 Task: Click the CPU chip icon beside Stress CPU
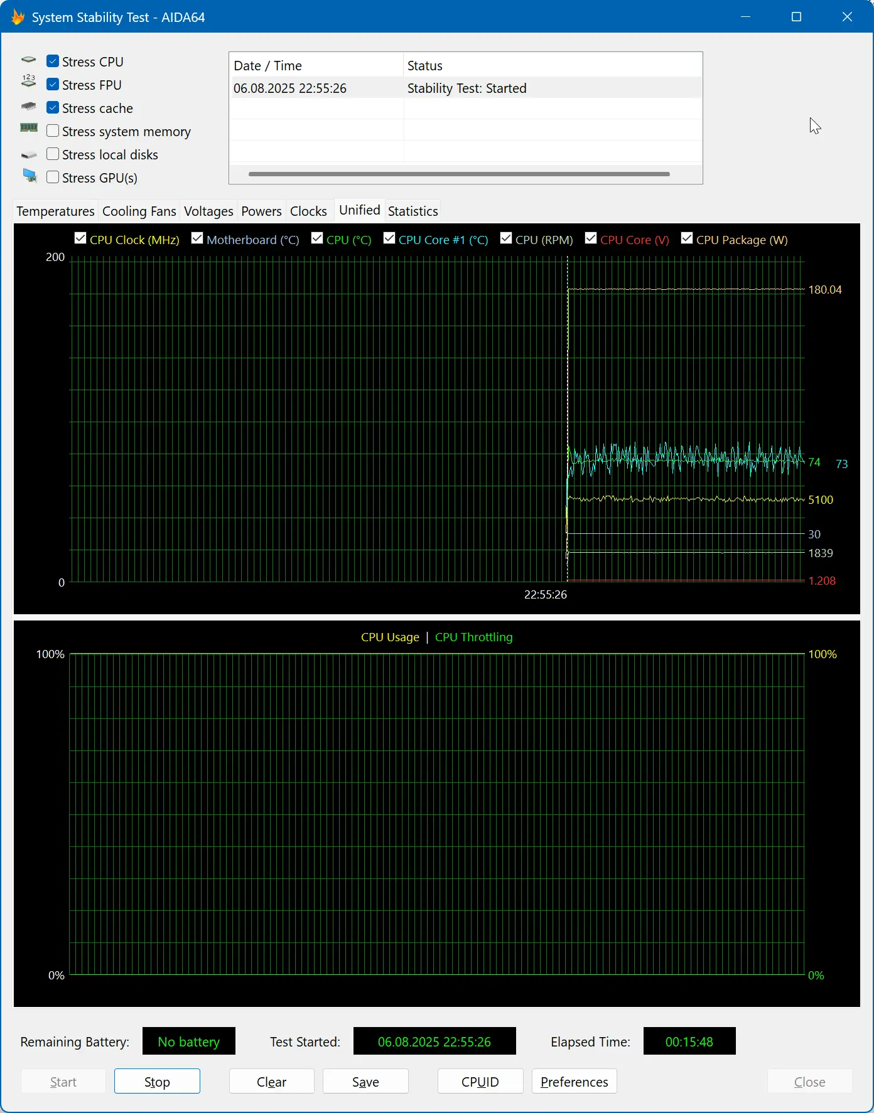(x=29, y=60)
